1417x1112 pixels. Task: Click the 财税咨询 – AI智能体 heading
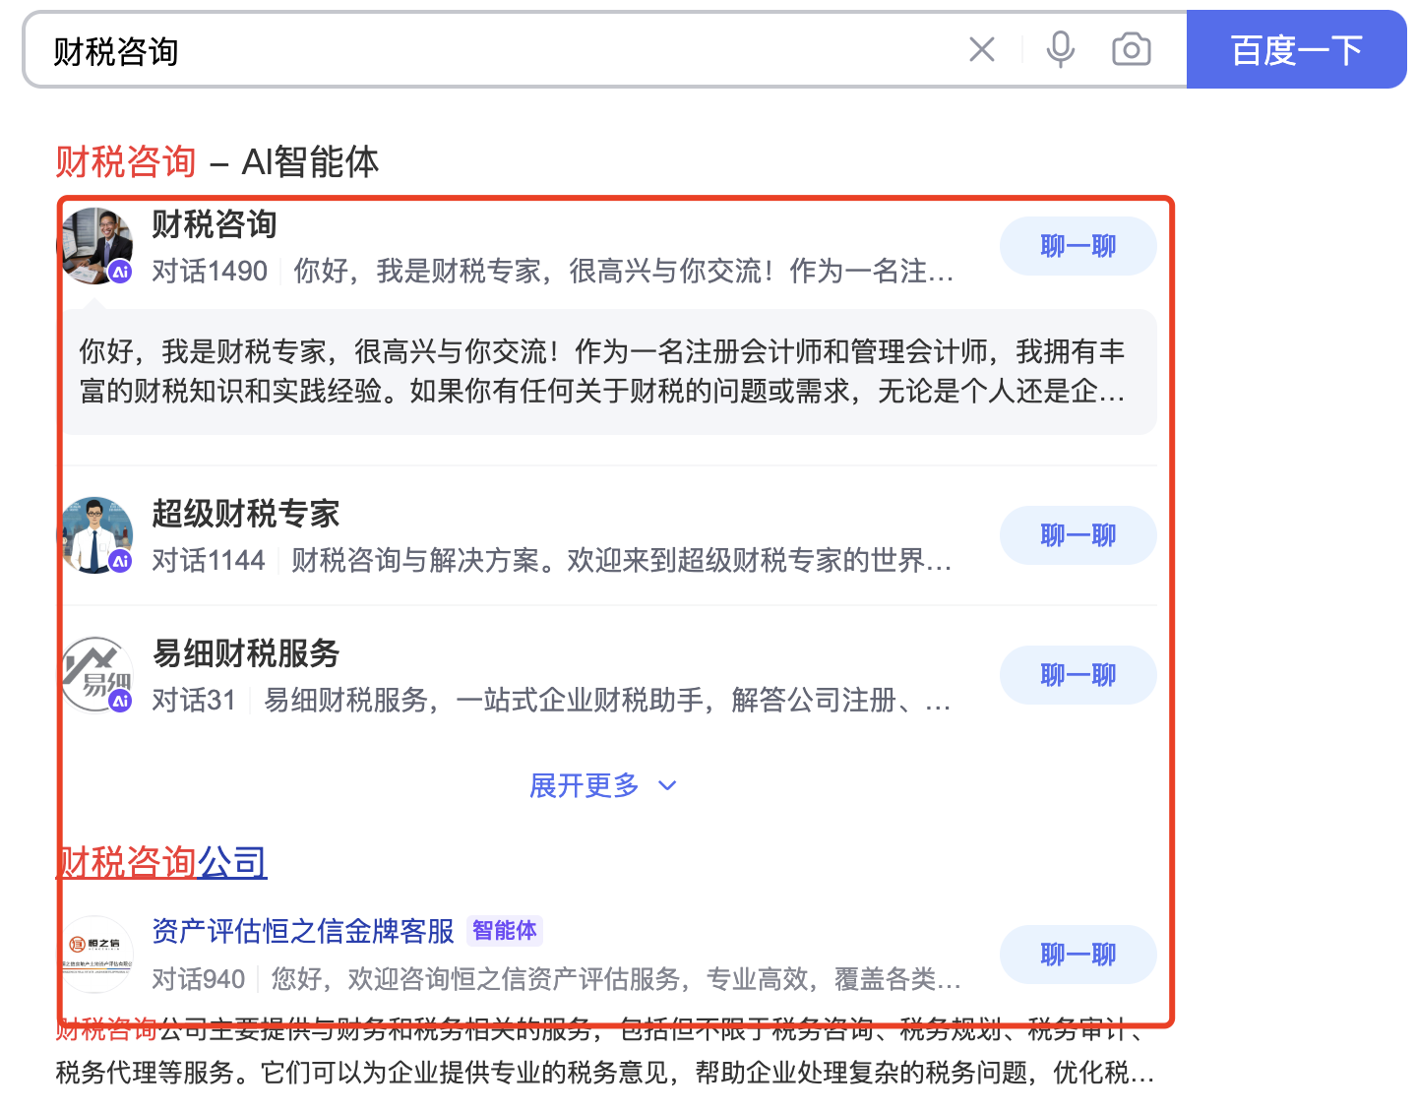tap(216, 161)
